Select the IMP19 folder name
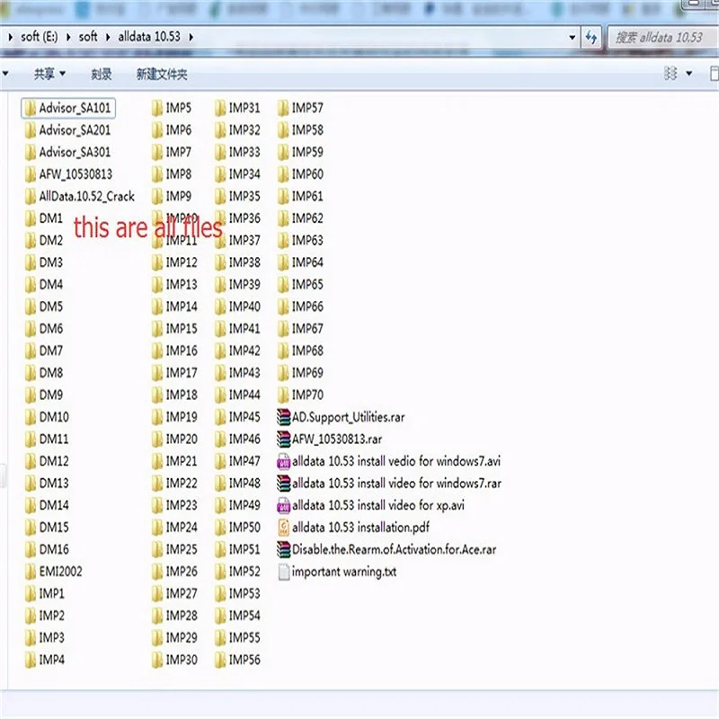Viewport: 719px width, 719px height. 182,417
